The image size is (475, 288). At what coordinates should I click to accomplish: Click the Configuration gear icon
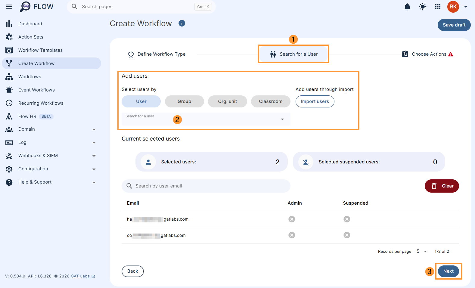coord(9,169)
